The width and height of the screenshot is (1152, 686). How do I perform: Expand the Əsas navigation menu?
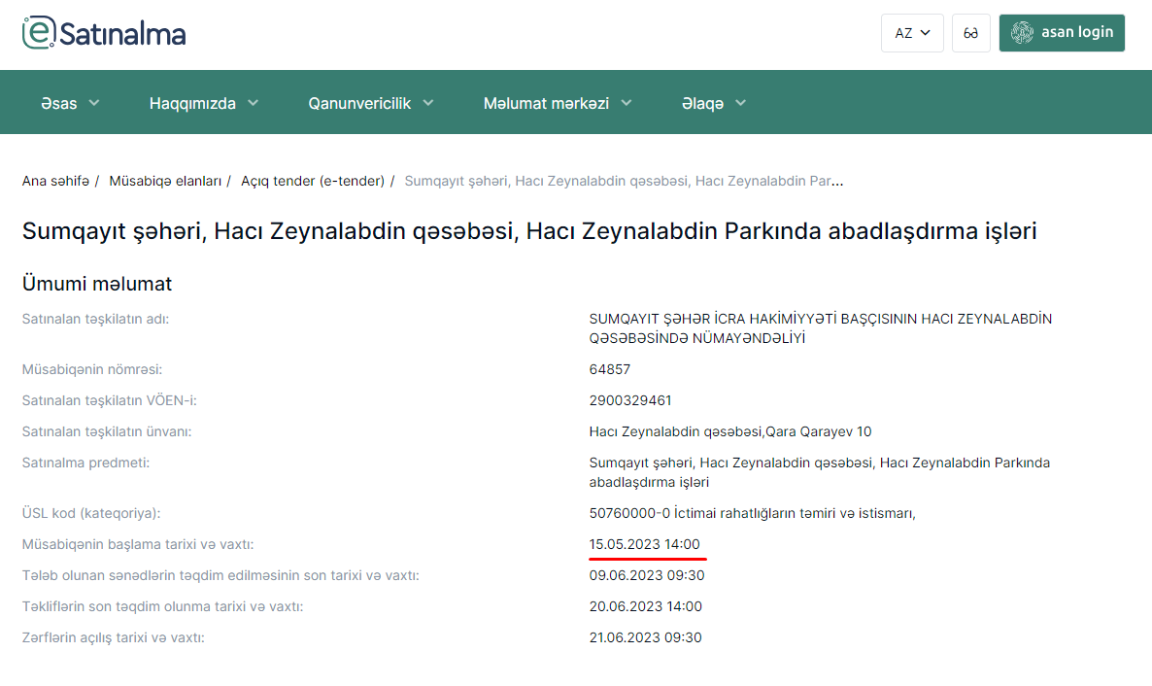coord(70,103)
